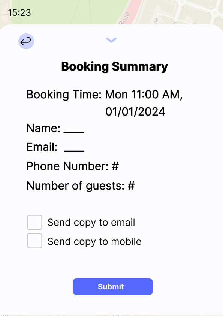Tap the pink Road on the map
The image size is (223, 316).
point(129,12)
